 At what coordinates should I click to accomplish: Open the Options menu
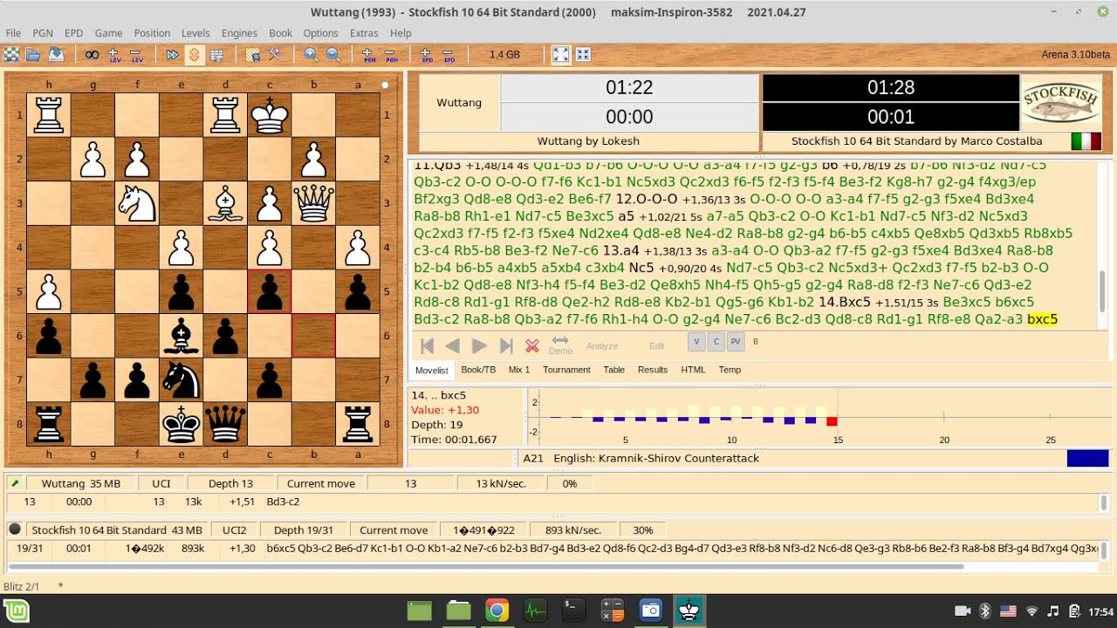320,33
